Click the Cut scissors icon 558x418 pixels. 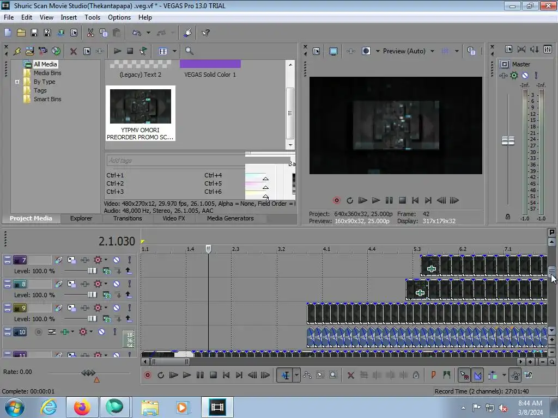pyautogui.click(x=91, y=33)
